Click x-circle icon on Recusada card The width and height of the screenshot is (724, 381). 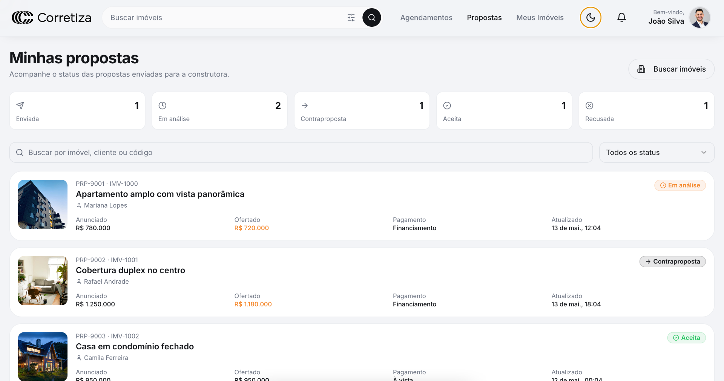coord(589,106)
